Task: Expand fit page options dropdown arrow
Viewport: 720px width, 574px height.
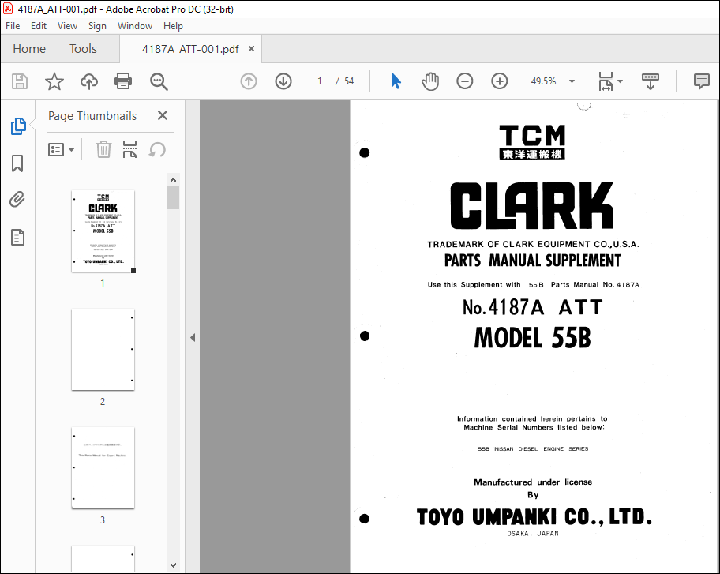Action: pyautogui.click(x=620, y=81)
